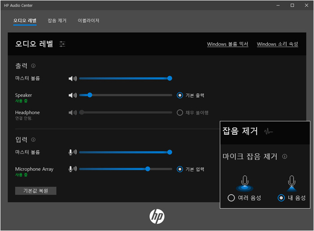314x231 pixels.
Task: Click the Speaker volume slider handle
Action: click(90, 95)
